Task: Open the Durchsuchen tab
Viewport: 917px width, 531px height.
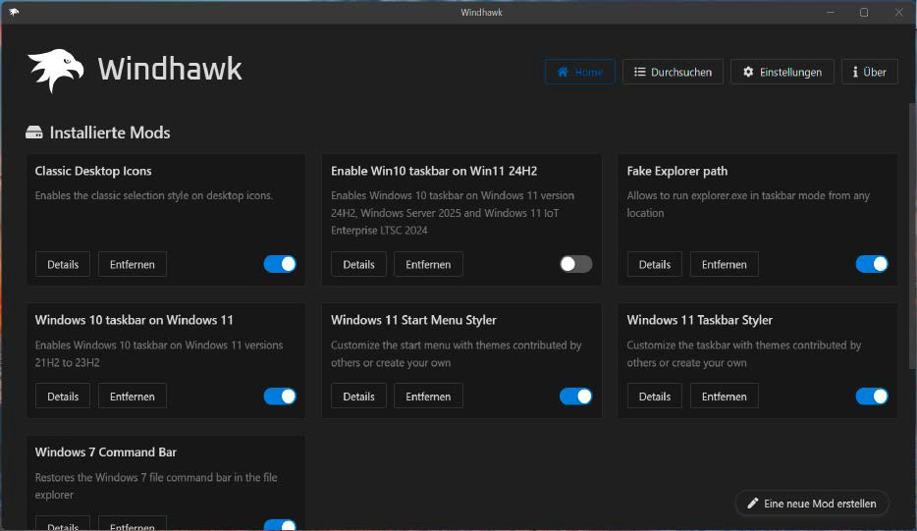Action: click(673, 72)
